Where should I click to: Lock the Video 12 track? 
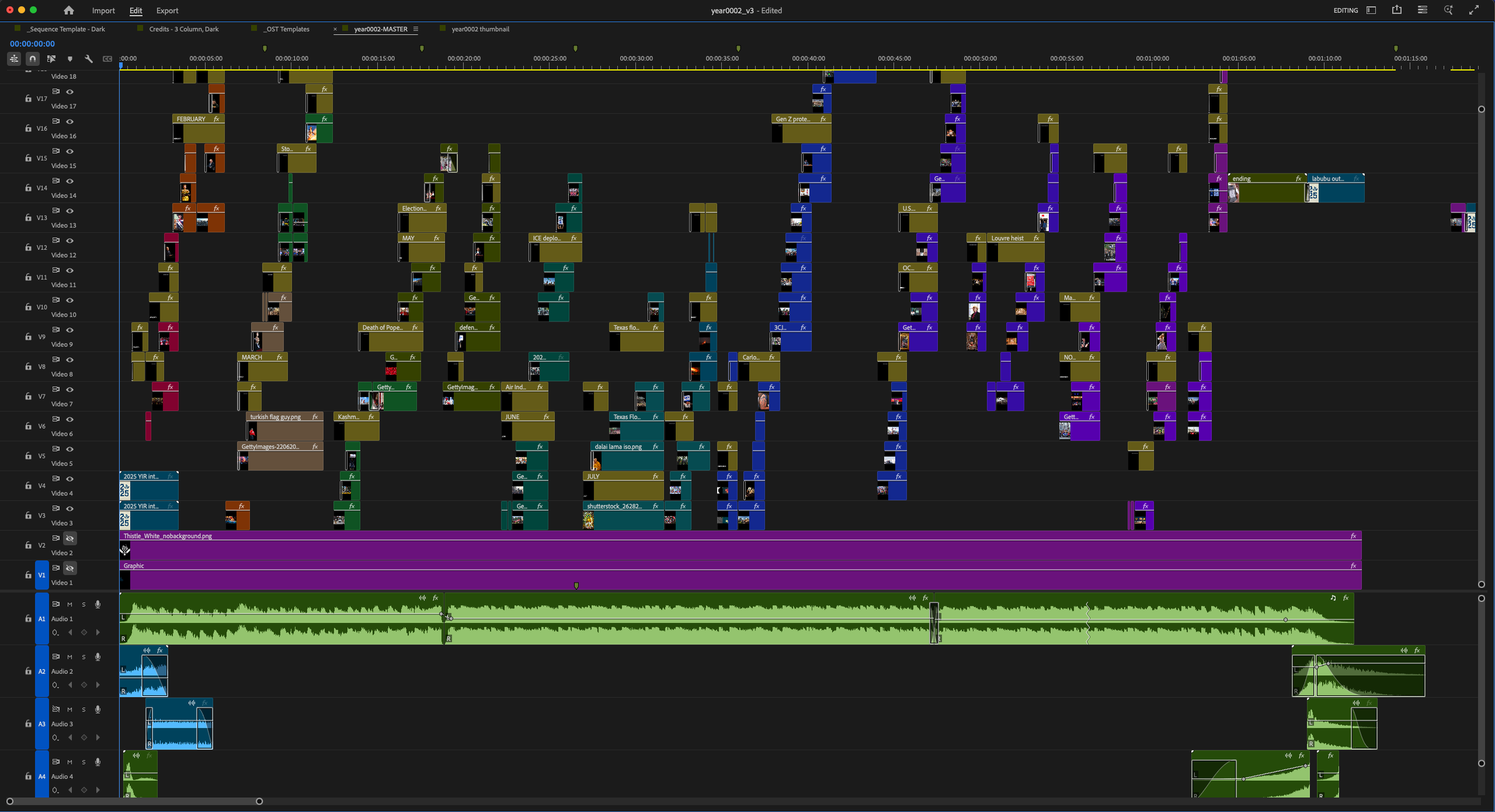[28, 247]
